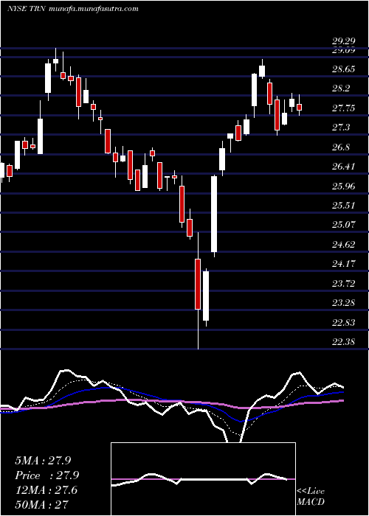Image resolution: width=369 pixels, height=516 pixels.
Task: Click the 22.83 price level label
Action: tap(343, 322)
